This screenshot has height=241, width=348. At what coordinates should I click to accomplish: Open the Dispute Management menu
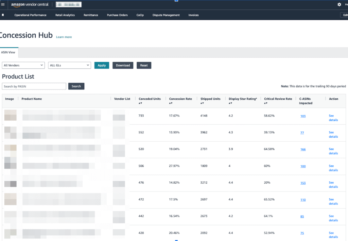(x=166, y=15)
